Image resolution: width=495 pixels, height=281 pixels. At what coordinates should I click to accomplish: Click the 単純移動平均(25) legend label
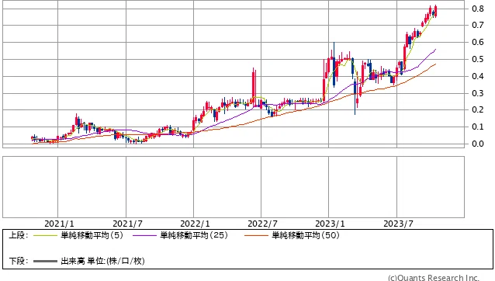click(194, 235)
